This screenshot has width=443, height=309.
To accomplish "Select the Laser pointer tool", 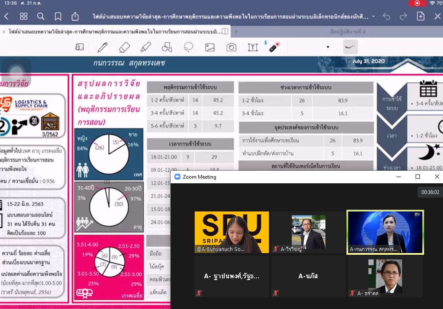I will click(274, 47).
